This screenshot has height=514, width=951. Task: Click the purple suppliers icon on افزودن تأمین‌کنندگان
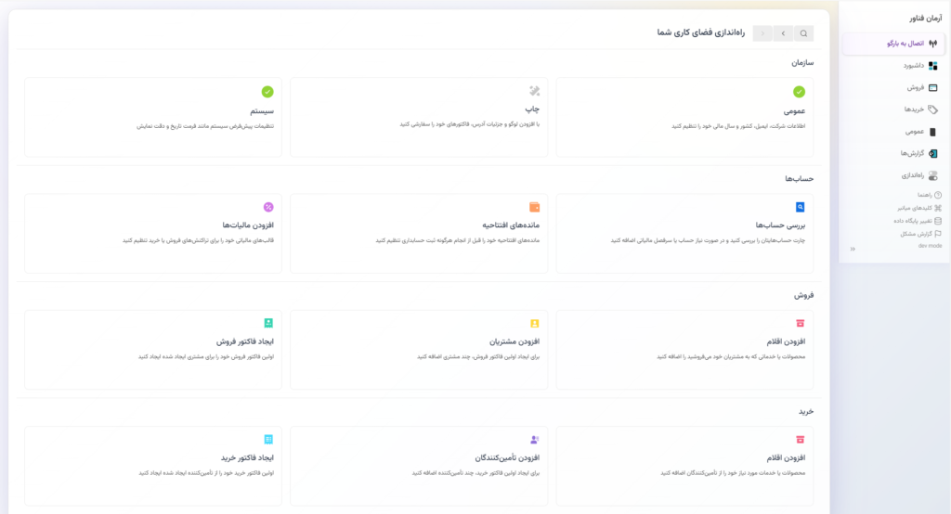[x=534, y=440]
